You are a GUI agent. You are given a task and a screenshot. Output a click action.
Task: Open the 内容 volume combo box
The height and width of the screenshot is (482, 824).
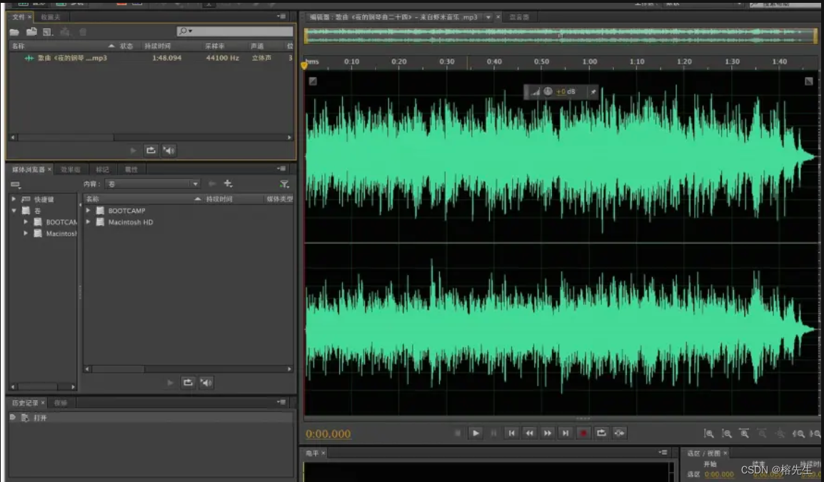coord(152,184)
